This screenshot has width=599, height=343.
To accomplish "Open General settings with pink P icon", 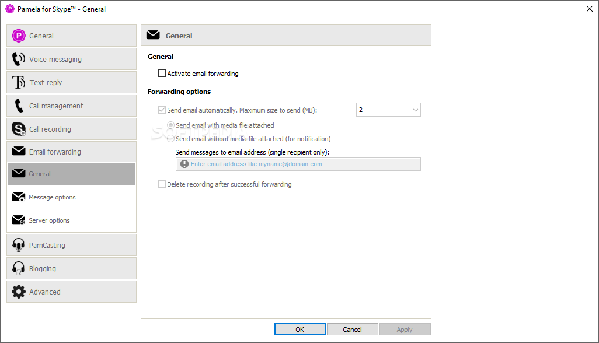I will coord(18,36).
